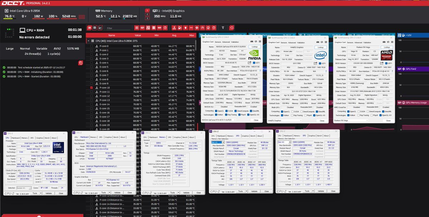Viewport: 429px width, 217px height.
Task: Click the red copy log icon
Action: [81, 63]
